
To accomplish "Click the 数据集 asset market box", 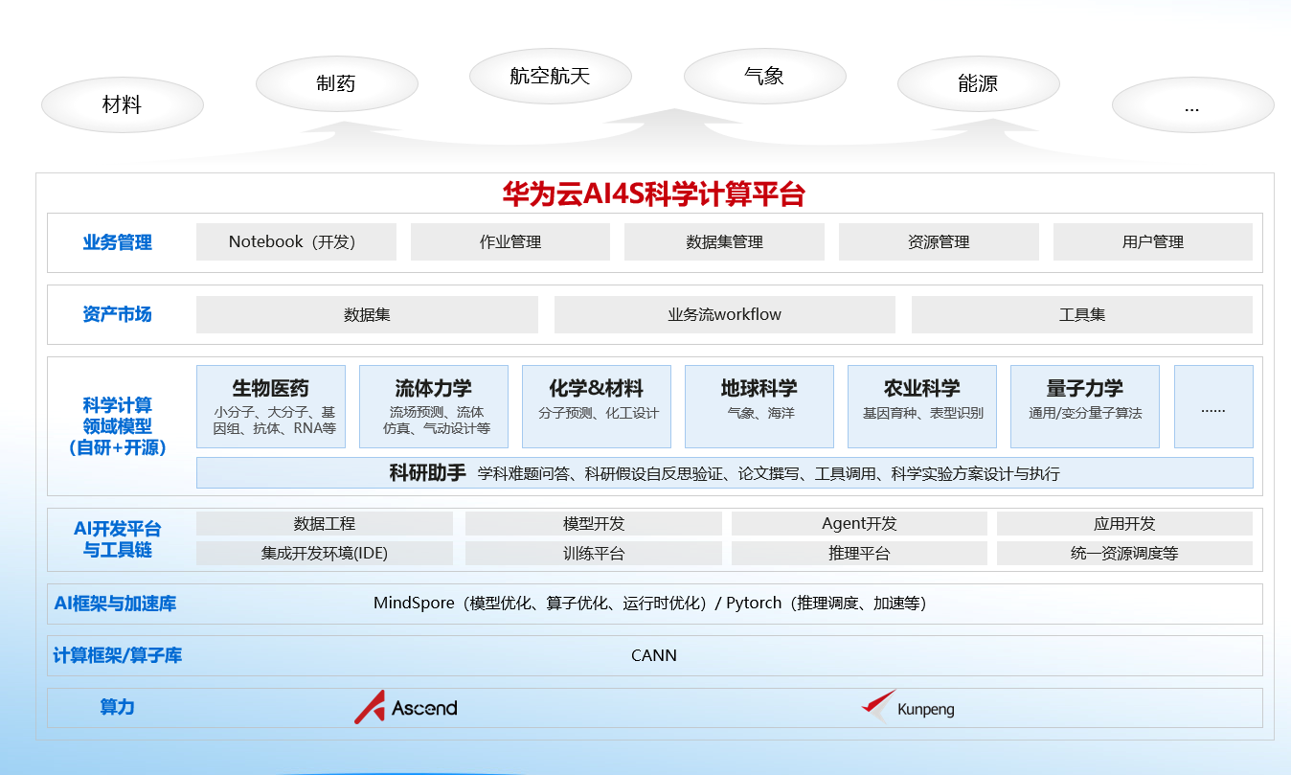I will [367, 314].
